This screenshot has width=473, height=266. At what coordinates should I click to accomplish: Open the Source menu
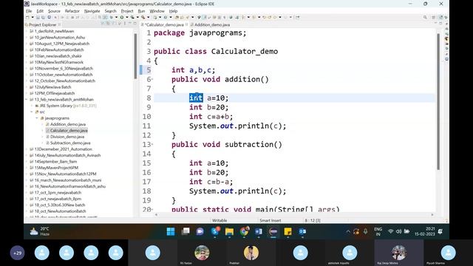(54, 11)
